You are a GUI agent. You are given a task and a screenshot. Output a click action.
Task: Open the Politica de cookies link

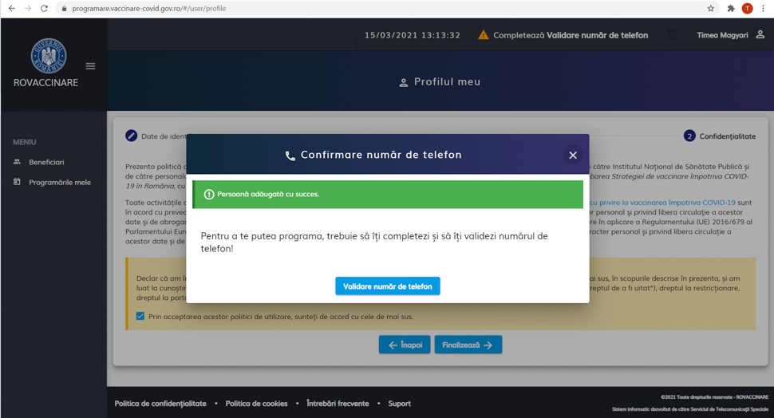pyautogui.click(x=256, y=404)
